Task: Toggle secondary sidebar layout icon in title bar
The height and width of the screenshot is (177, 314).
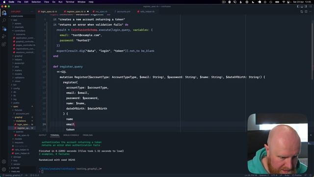Action: [305, 6]
